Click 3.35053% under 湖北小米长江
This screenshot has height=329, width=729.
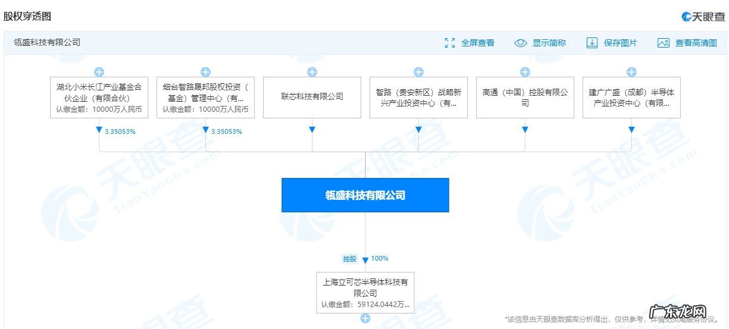click(x=120, y=131)
